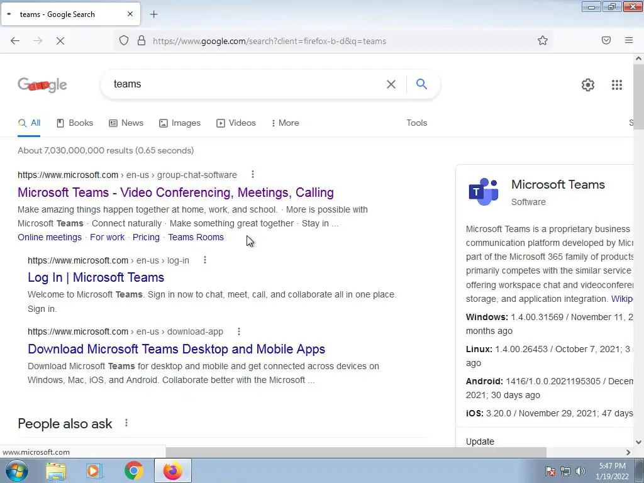644x483 pixels.
Task: Go back using the browser back arrow
Action: point(15,41)
